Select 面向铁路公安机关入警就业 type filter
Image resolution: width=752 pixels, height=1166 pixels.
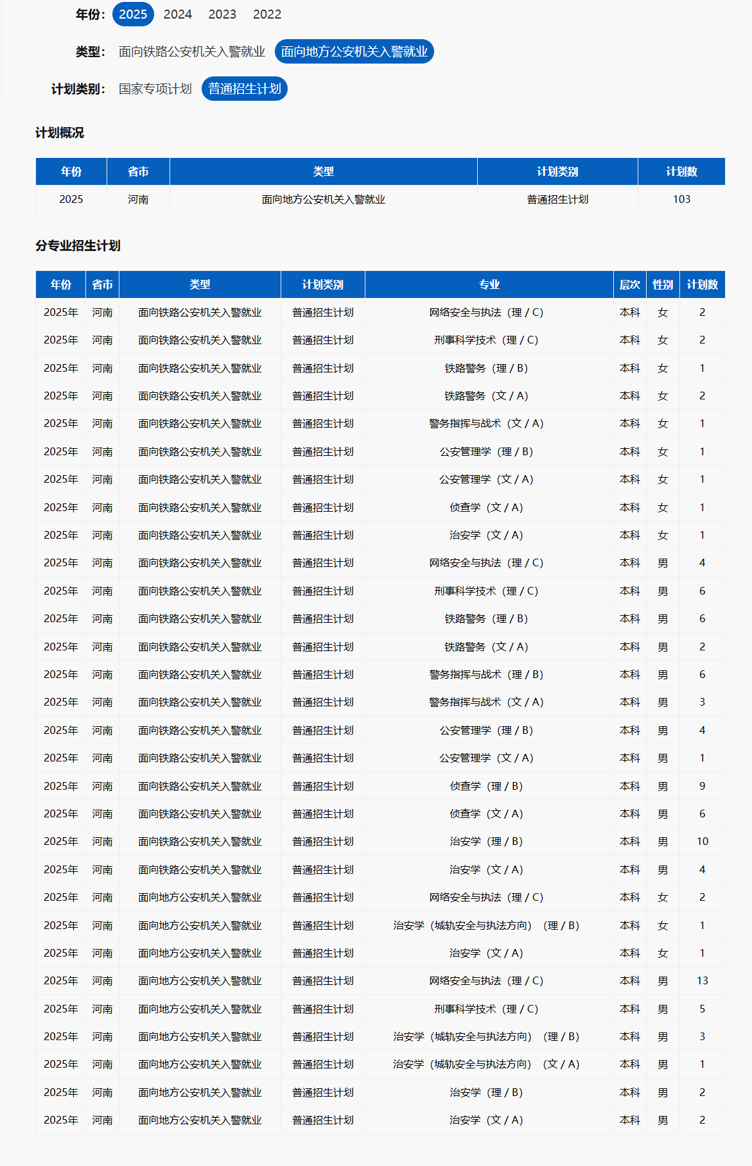coord(191,51)
